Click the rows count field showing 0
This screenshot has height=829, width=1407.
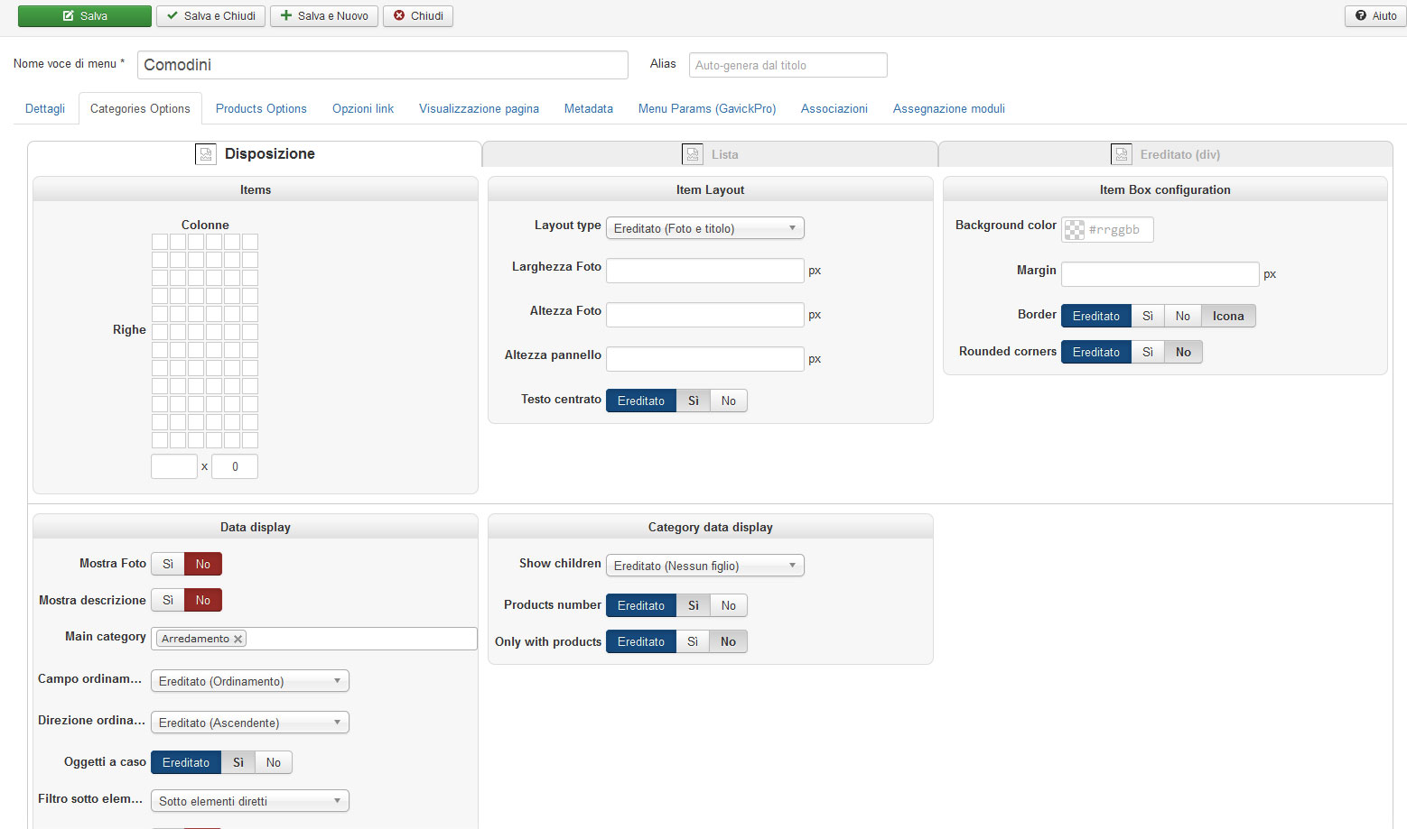[x=235, y=466]
